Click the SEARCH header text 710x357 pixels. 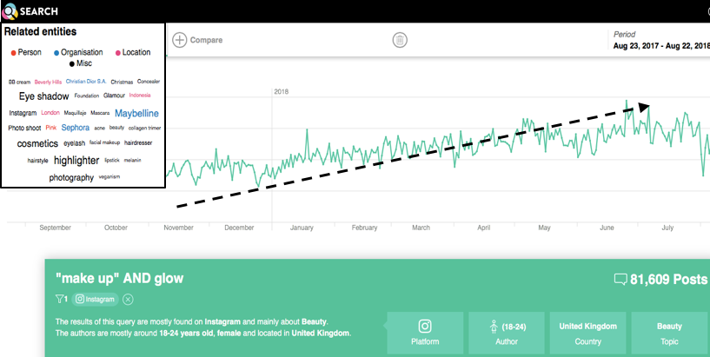tap(38, 11)
